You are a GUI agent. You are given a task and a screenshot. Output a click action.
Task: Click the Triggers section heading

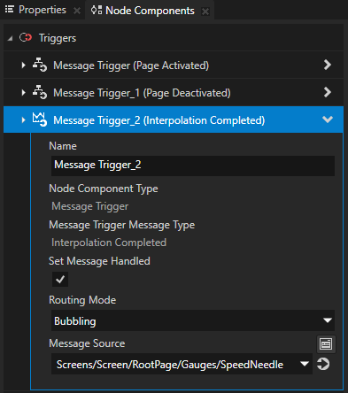click(58, 38)
